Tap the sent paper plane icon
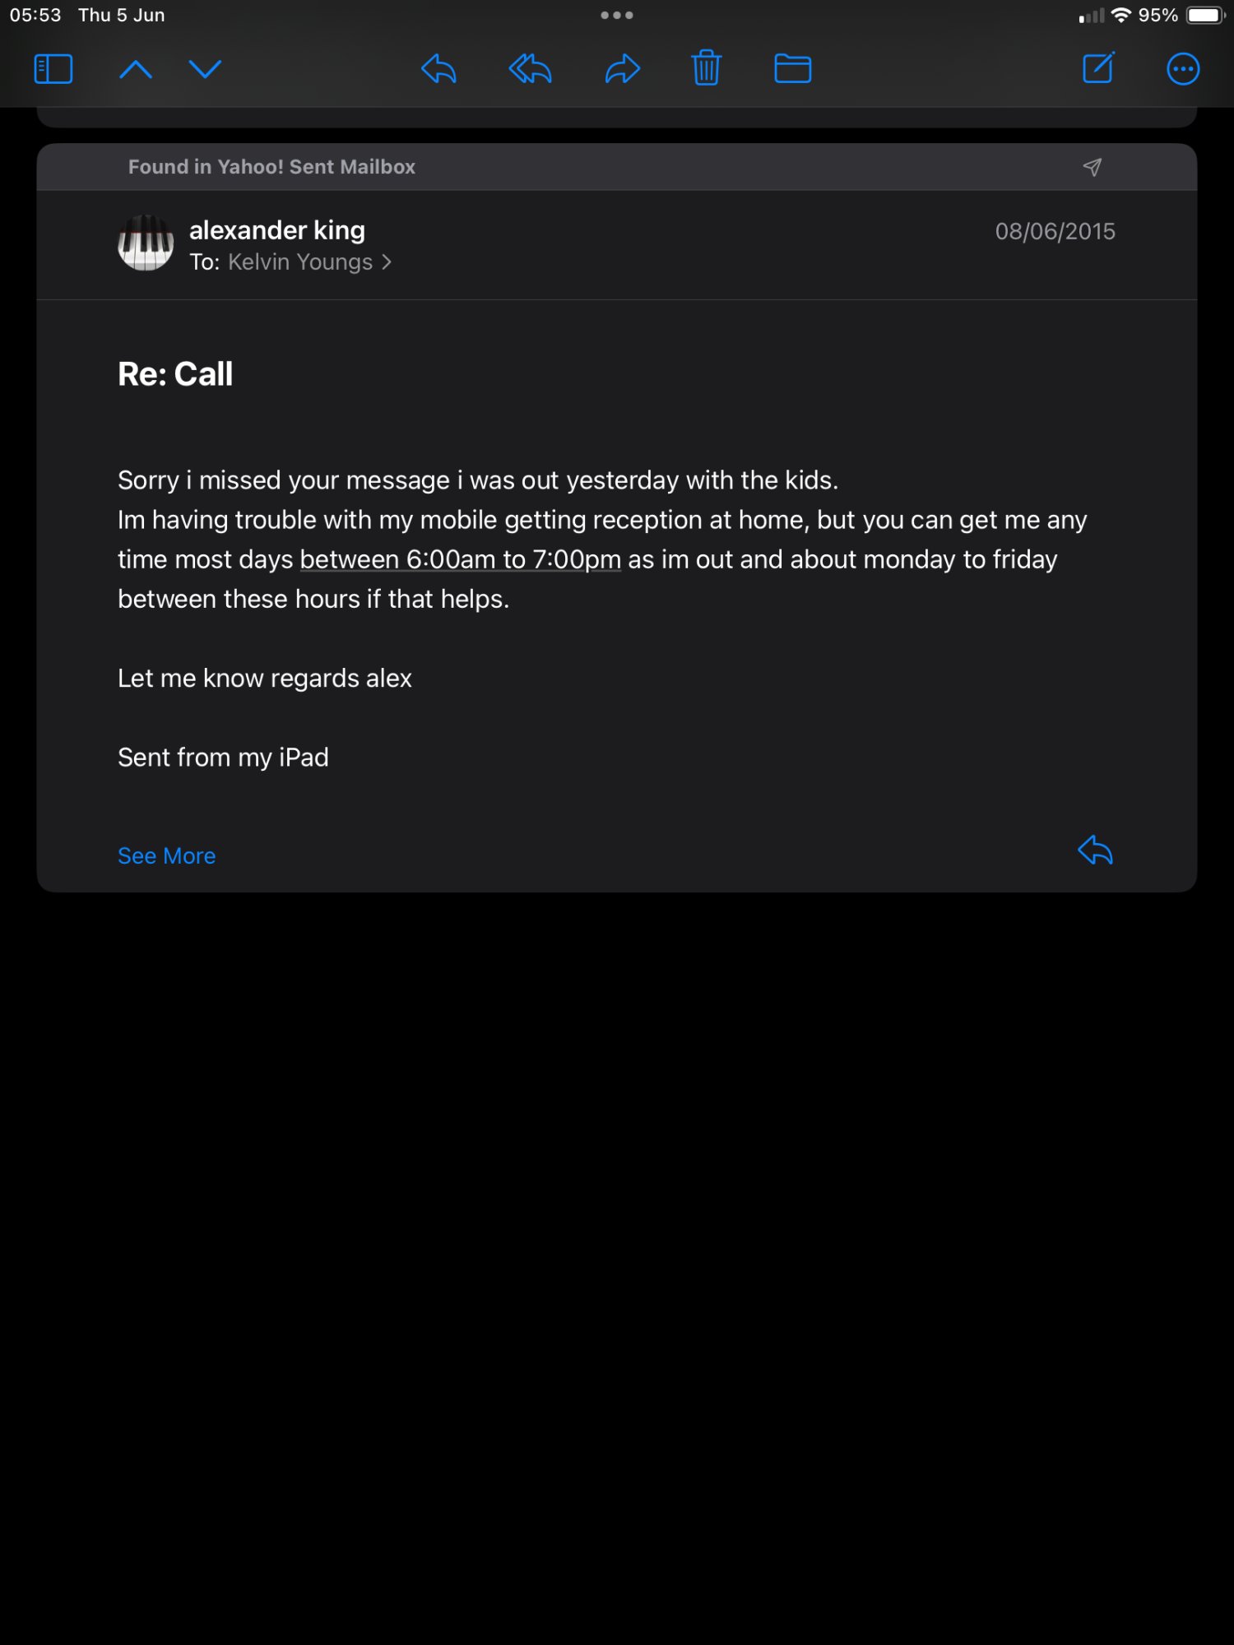Image resolution: width=1234 pixels, height=1645 pixels. click(1092, 167)
